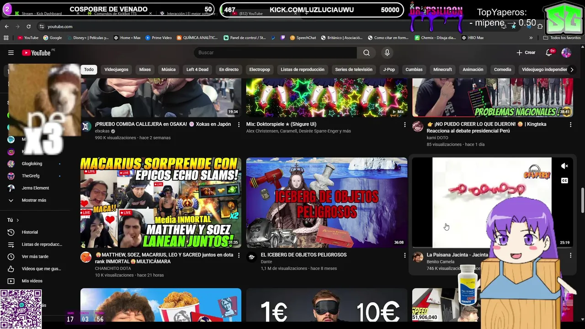Screen dimensions: 585x329
Task: Open the notifications bell
Action: 549,53
